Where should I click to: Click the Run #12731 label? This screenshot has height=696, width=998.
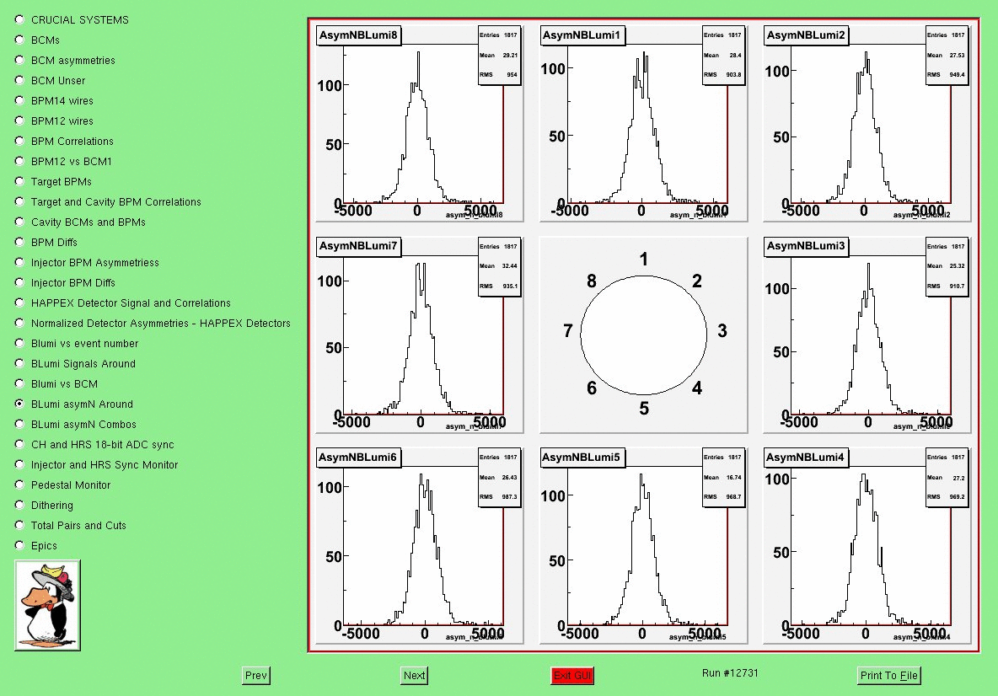click(x=730, y=673)
